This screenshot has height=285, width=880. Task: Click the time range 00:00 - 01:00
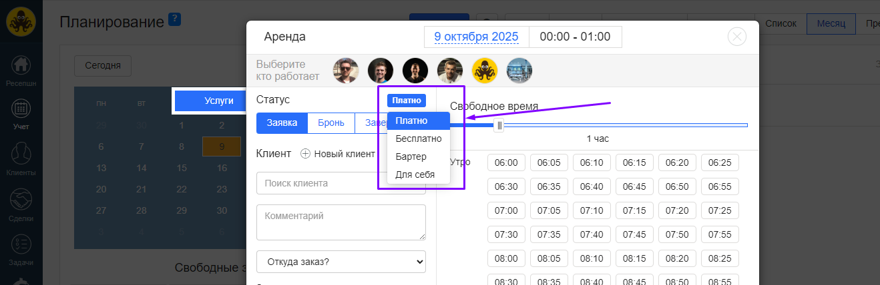pos(575,37)
